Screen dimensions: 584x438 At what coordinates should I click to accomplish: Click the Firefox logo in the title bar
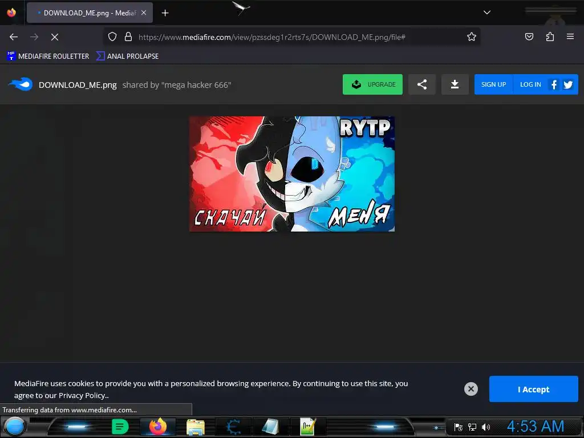point(11,13)
